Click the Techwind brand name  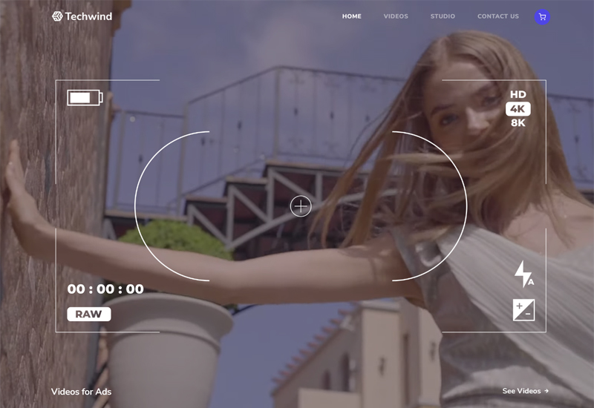(x=88, y=16)
